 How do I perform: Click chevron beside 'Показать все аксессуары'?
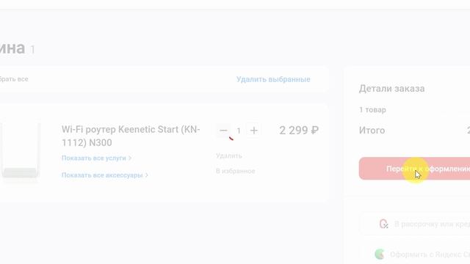[x=147, y=175]
